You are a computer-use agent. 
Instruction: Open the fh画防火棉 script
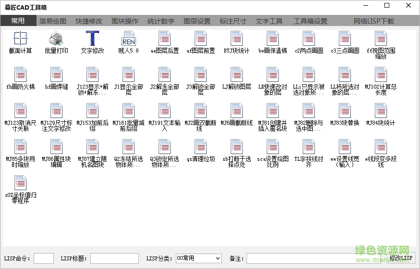20,75
